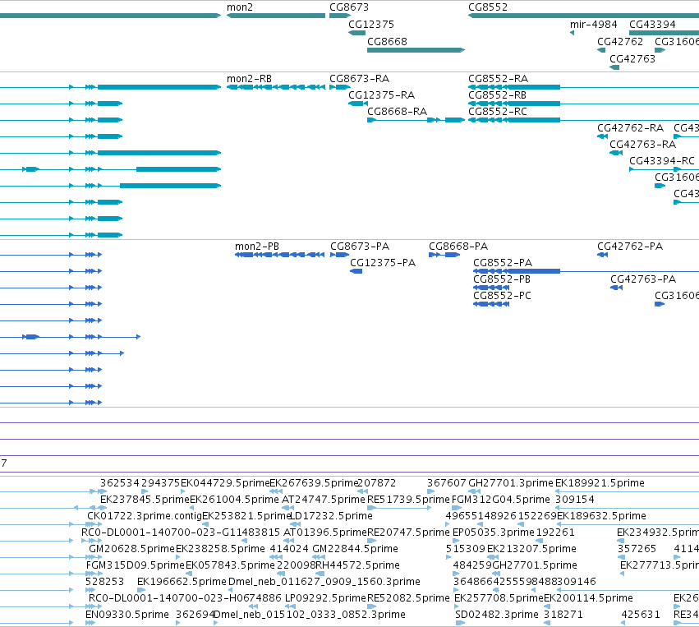The width and height of the screenshot is (699, 627).
Task: Click the CG8673 gene label
Action: (x=348, y=7)
